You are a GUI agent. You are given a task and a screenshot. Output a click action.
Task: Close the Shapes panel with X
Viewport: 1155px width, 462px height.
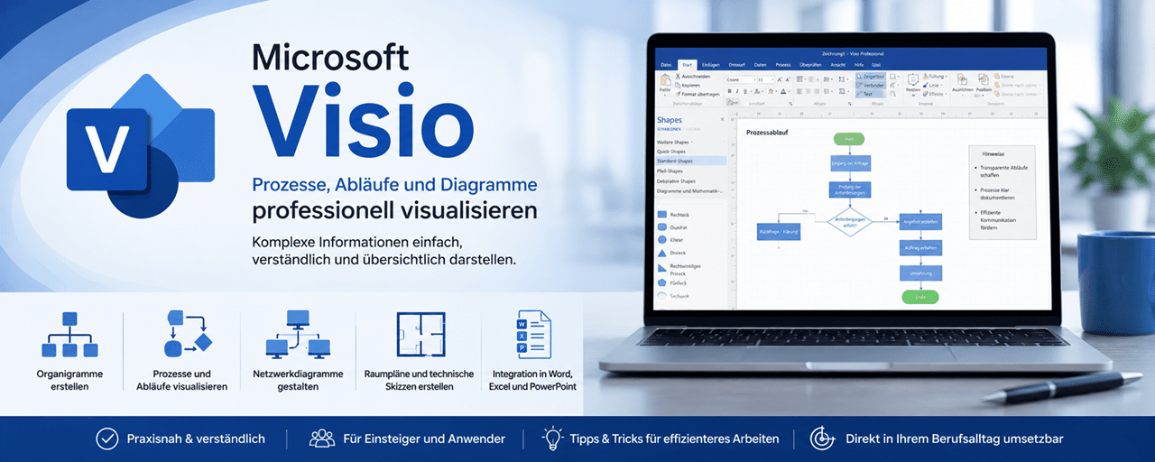[722, 119]
